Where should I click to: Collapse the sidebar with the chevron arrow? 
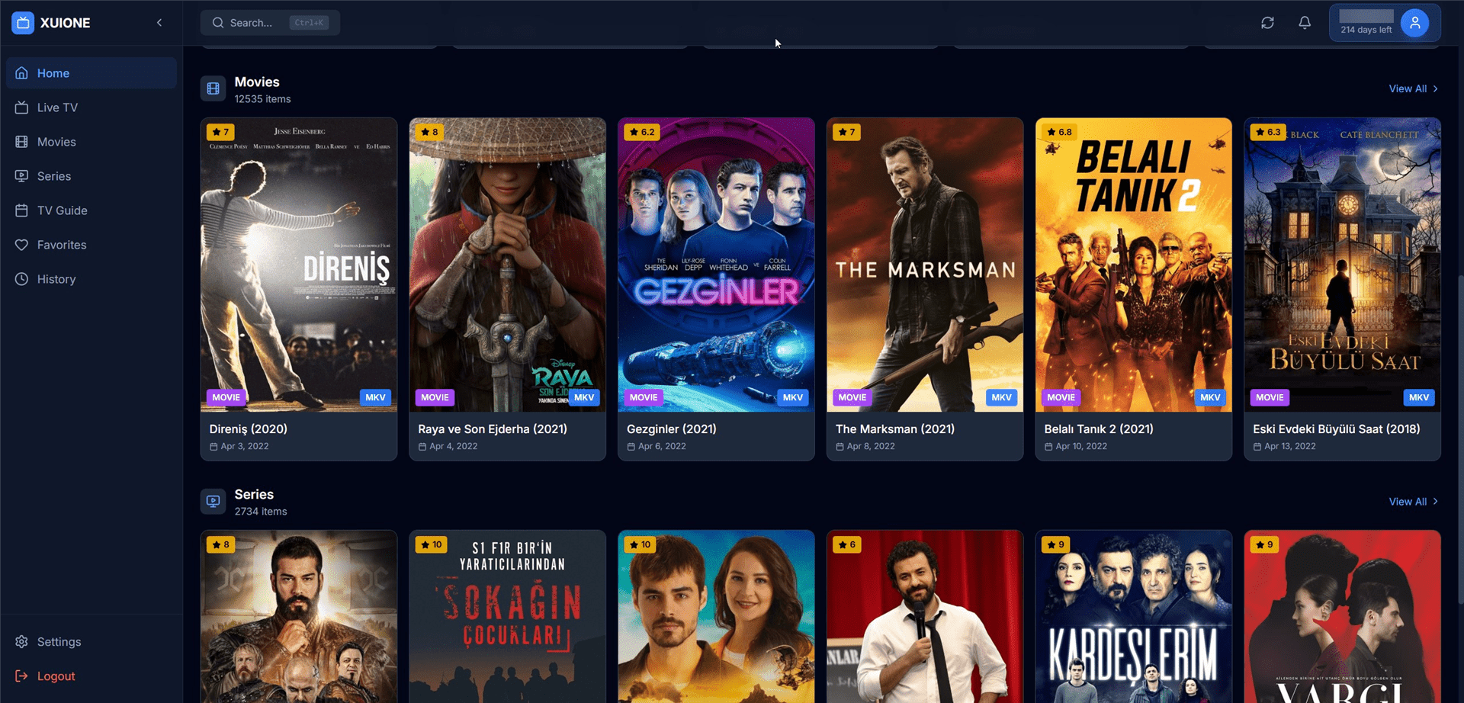coord(159,23)
